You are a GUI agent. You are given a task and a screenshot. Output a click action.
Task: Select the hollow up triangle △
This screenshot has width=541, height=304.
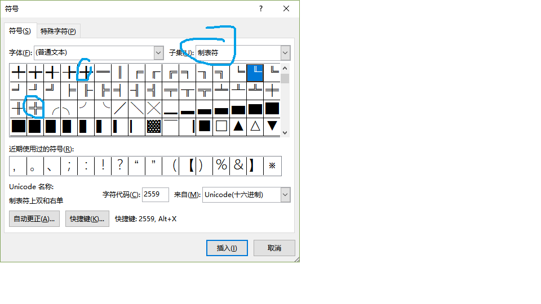tap(255, 127)
